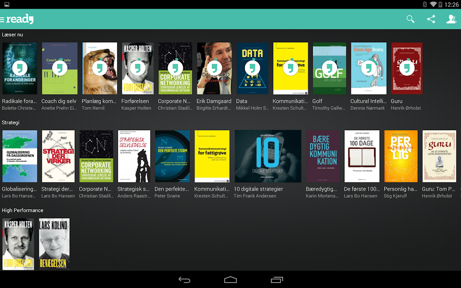Tap reading badge on yellow Kommunikationsstrategi cover

[290, 68]
